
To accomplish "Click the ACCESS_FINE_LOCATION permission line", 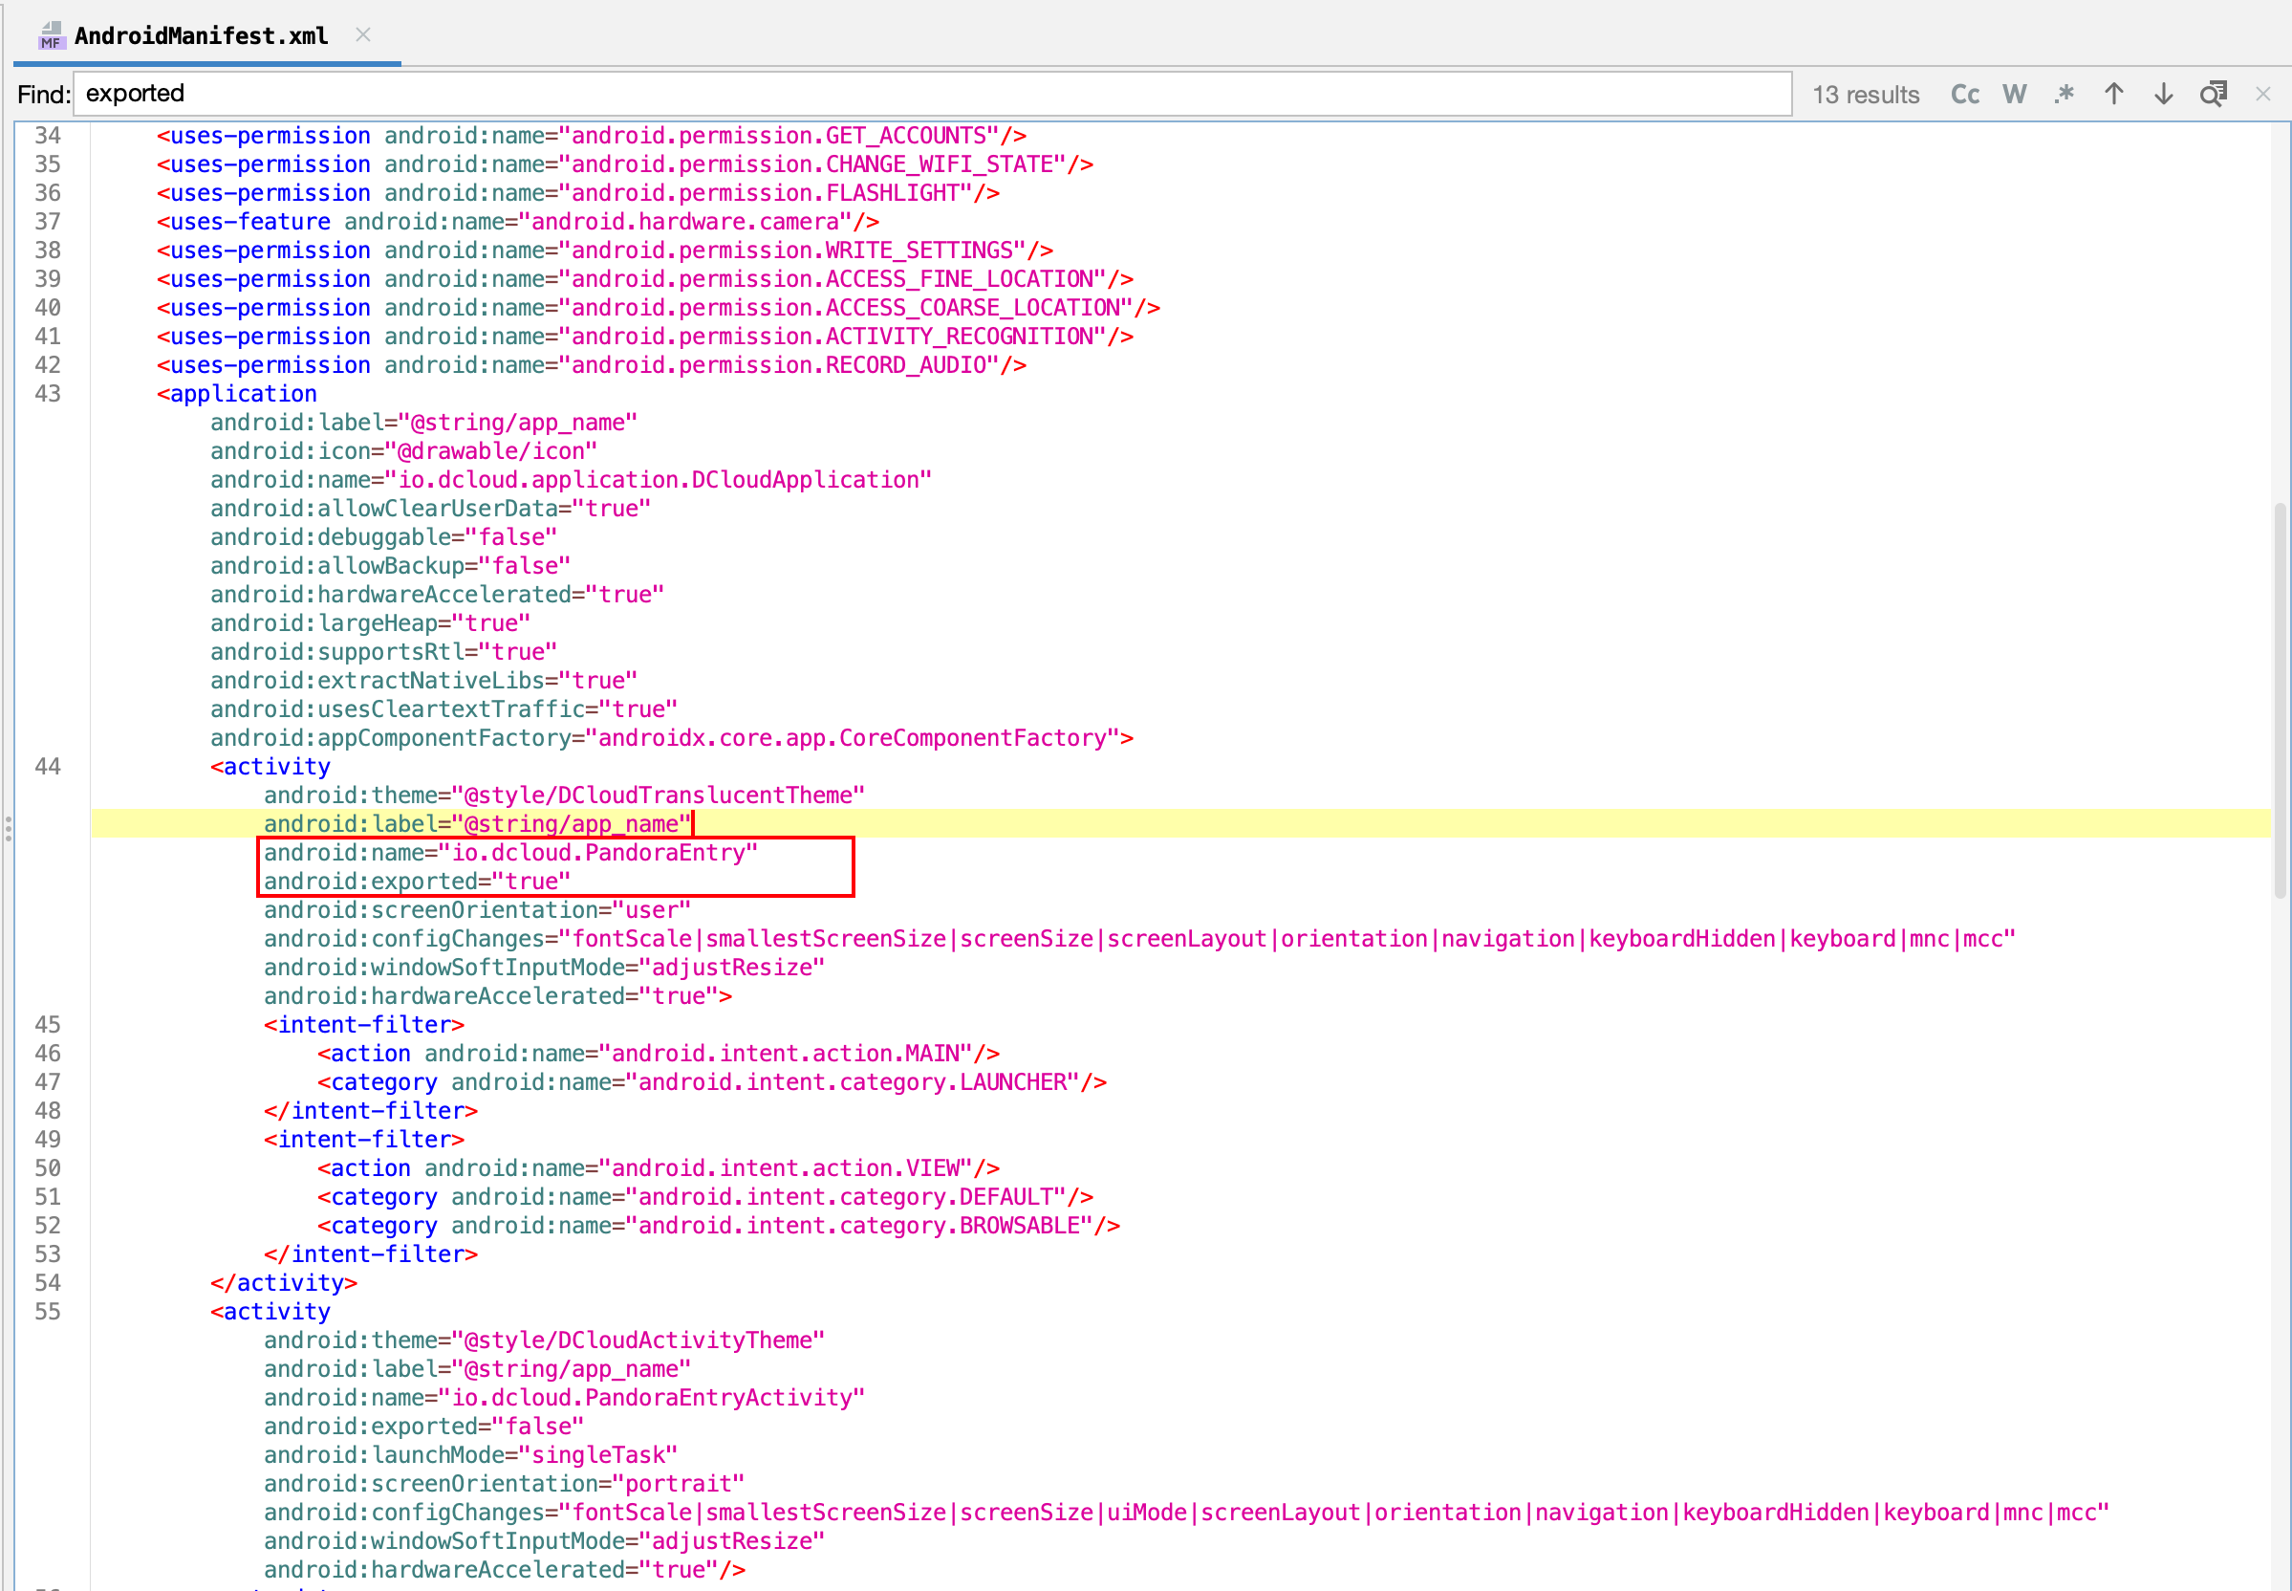I will [x=645, y=279].
